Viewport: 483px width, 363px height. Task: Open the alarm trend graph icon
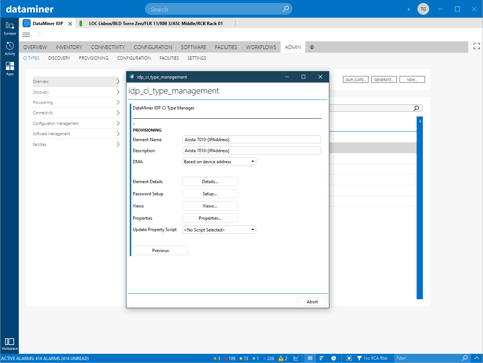(296, 358)
